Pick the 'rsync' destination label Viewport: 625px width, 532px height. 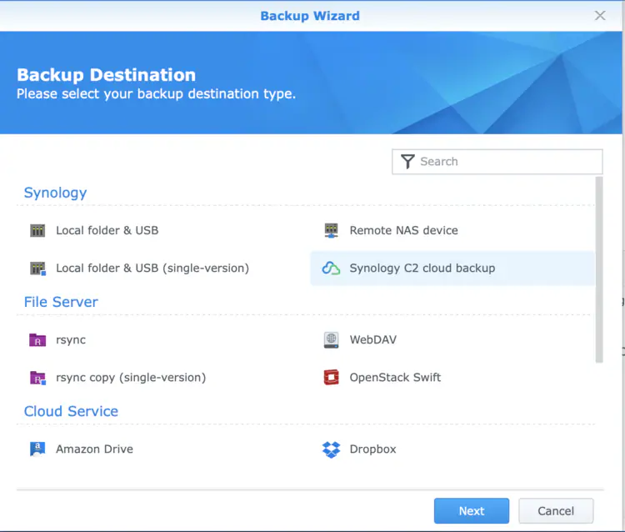pos(71,340)
